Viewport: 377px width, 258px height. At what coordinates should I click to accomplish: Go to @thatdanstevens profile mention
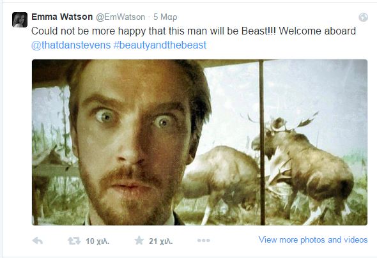(x=71, y=45)
